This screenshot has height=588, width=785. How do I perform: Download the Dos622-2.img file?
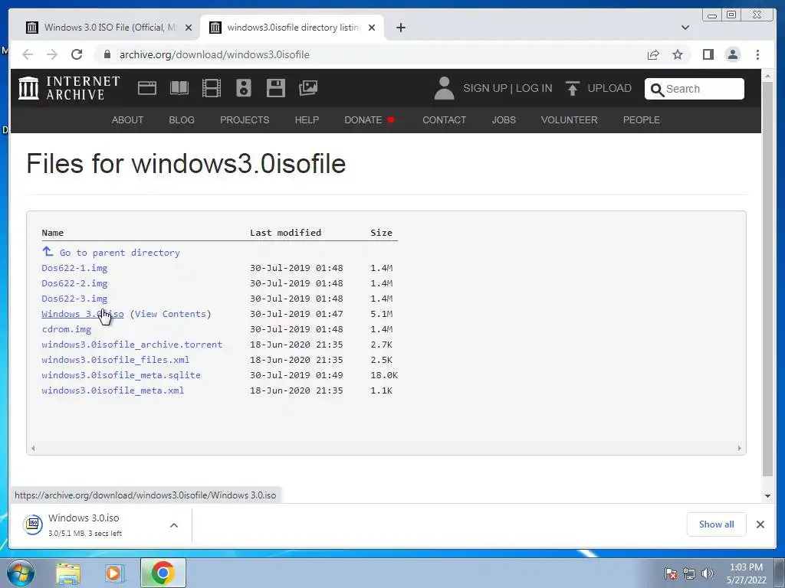coord(74,283)
